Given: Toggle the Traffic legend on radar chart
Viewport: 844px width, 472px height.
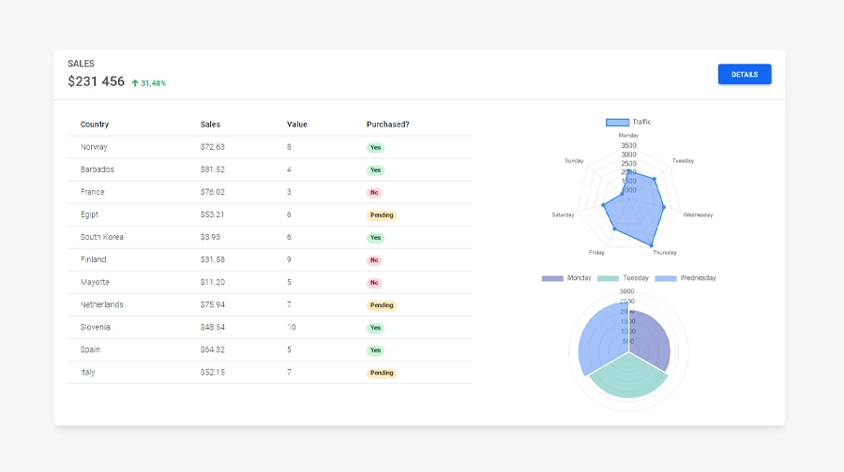Looking at the screenshot, I should pyautogui.click(x=628, y=122).
